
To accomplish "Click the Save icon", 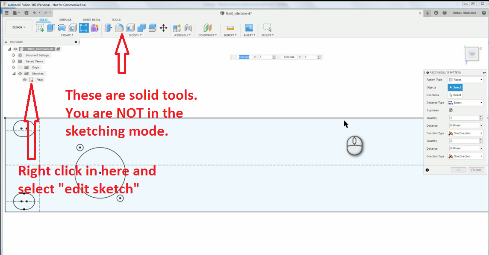I will [27, 13].
